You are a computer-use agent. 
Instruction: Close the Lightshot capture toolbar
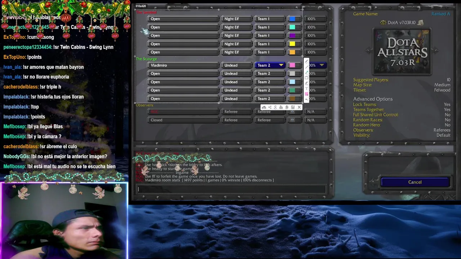tap(299, 107)
